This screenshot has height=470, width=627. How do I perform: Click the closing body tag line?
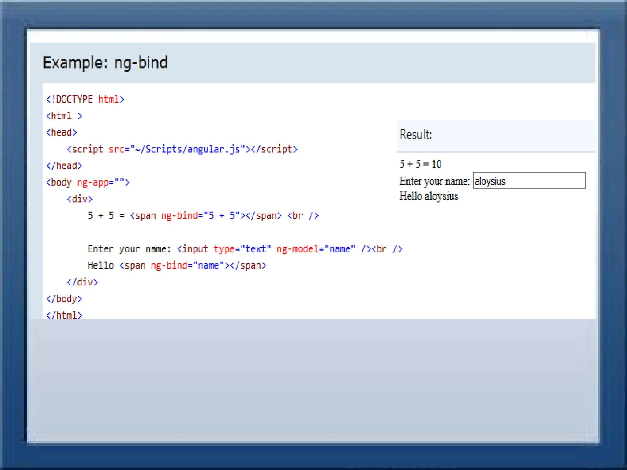coord(64,299)
